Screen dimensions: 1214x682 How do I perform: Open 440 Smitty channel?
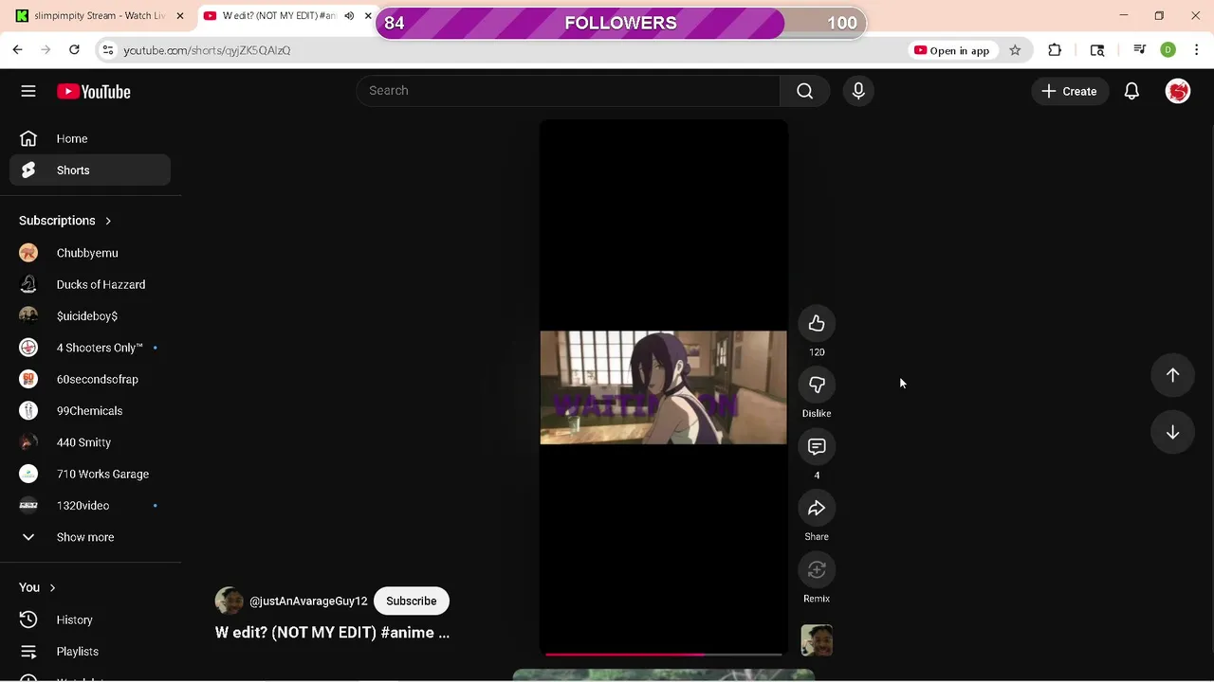(90, 442)
